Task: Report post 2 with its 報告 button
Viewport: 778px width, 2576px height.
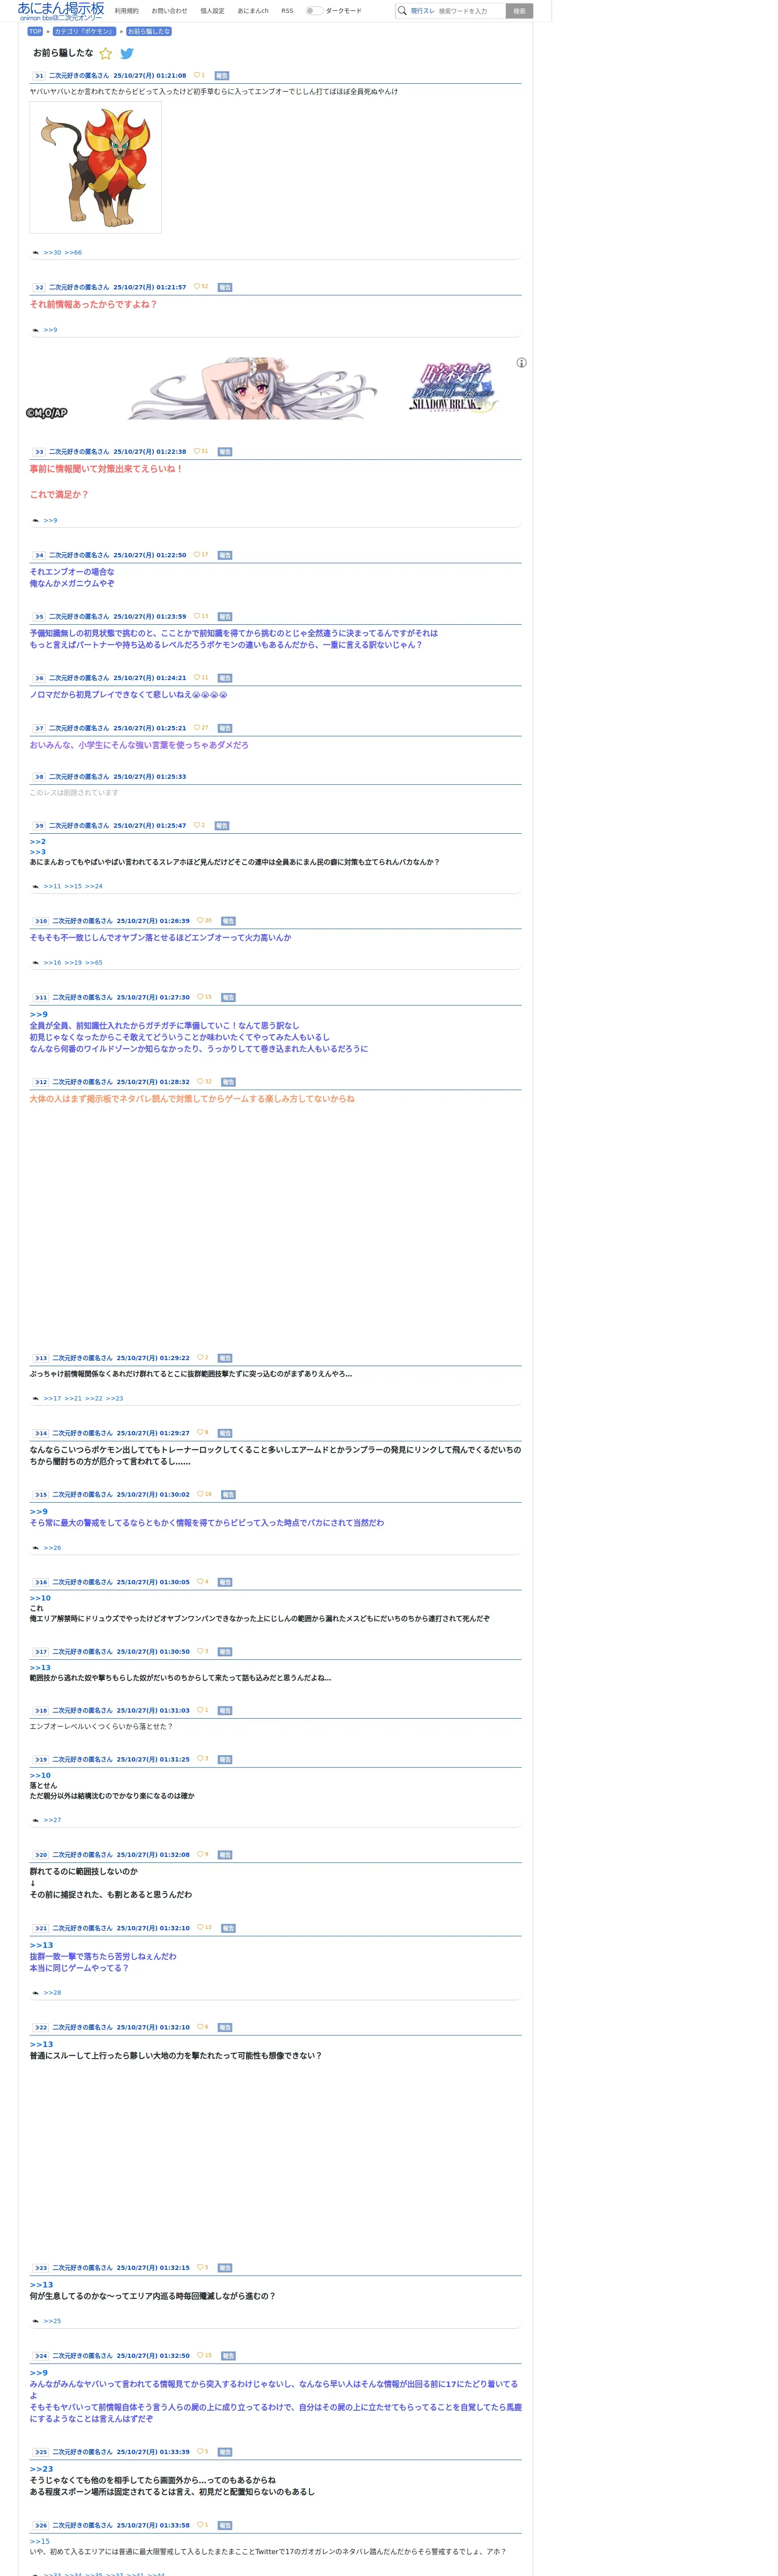Action: 225,287
